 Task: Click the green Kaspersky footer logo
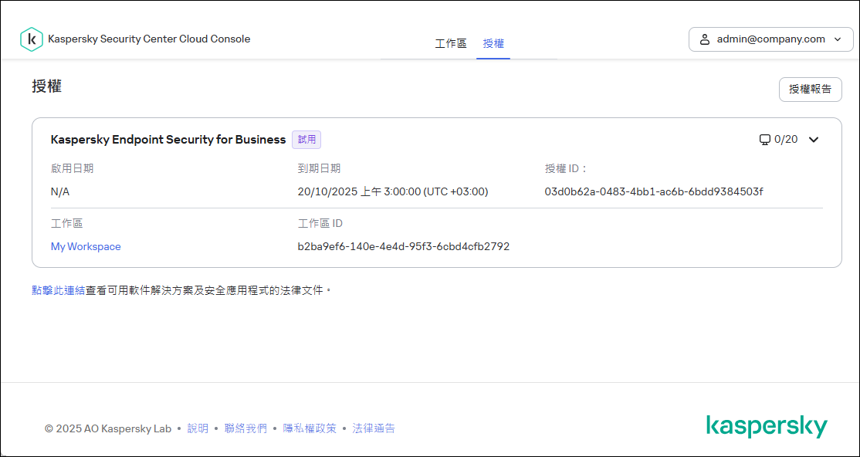[x=766, y=427]
